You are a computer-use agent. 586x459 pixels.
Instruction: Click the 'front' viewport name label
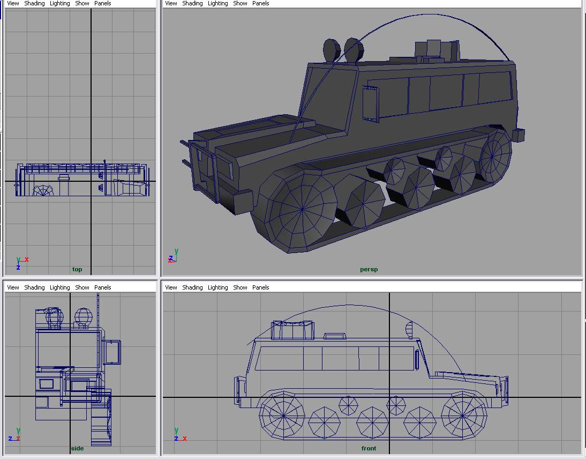click(x=369, y=448)
